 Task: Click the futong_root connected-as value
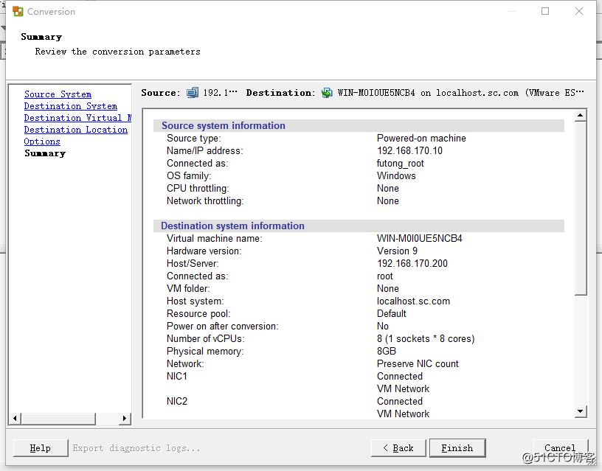tap(400, 164)
